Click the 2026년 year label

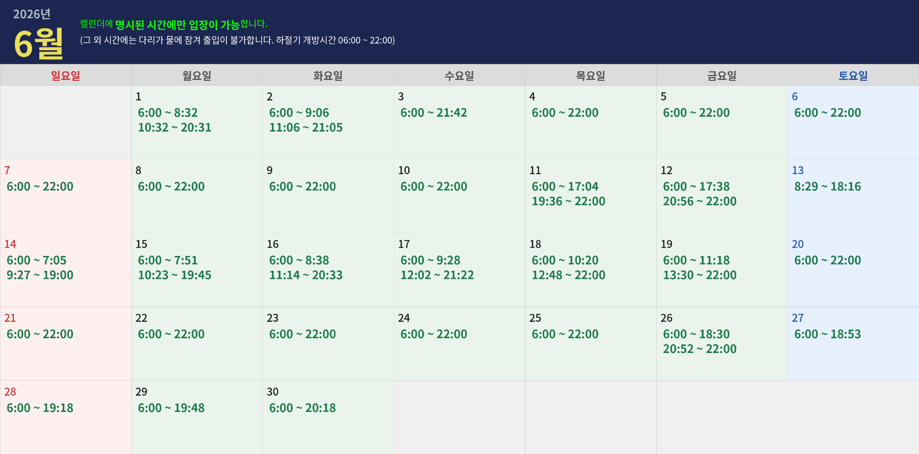32,14
